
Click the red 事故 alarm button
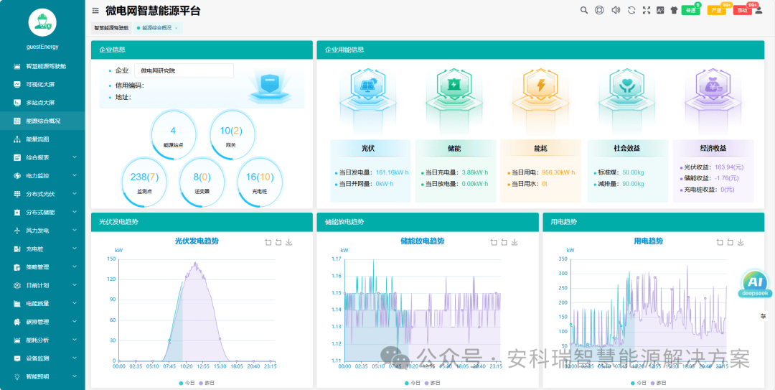pos(742,11)
